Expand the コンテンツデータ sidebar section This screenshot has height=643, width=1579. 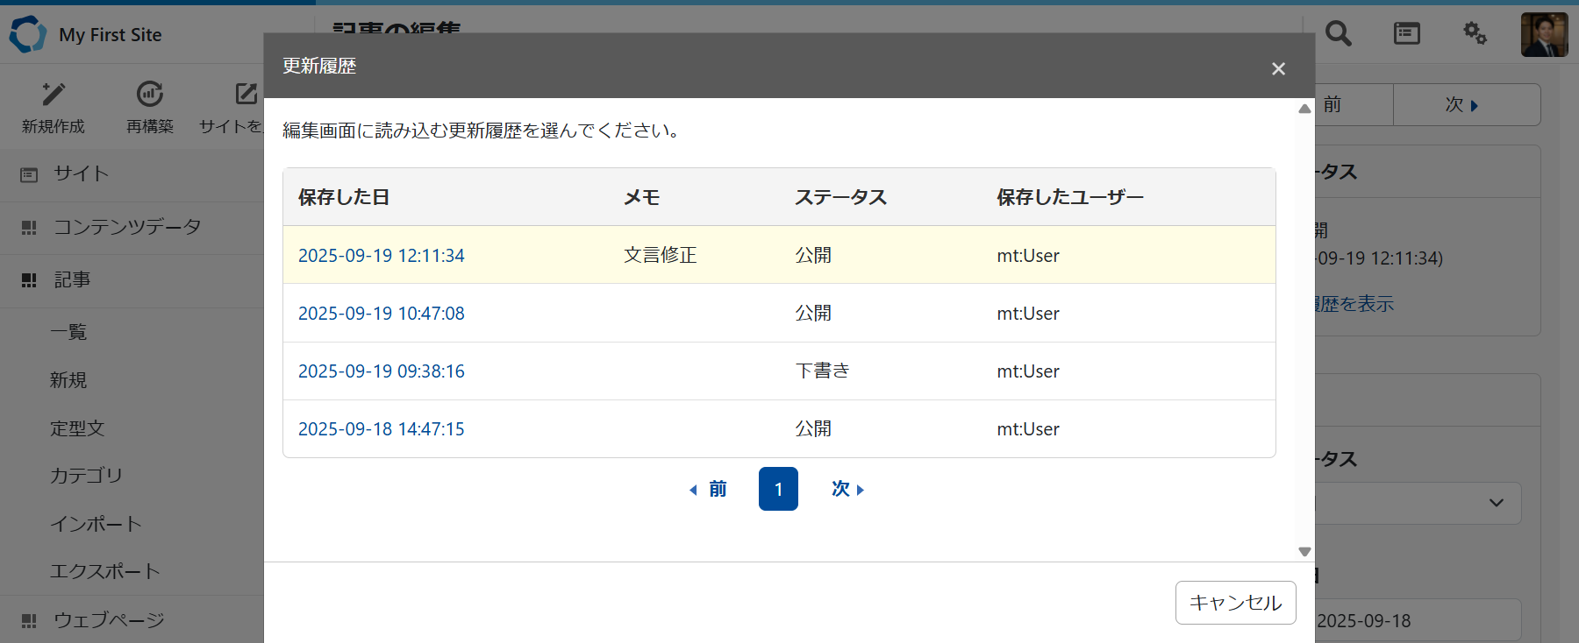coord(127,227)
